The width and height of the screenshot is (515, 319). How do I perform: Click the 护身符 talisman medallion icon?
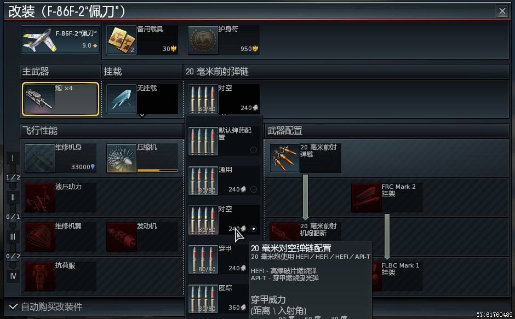pos(203,40)
